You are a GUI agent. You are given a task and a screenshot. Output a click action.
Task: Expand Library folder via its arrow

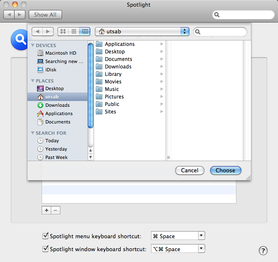click(162, 74)
